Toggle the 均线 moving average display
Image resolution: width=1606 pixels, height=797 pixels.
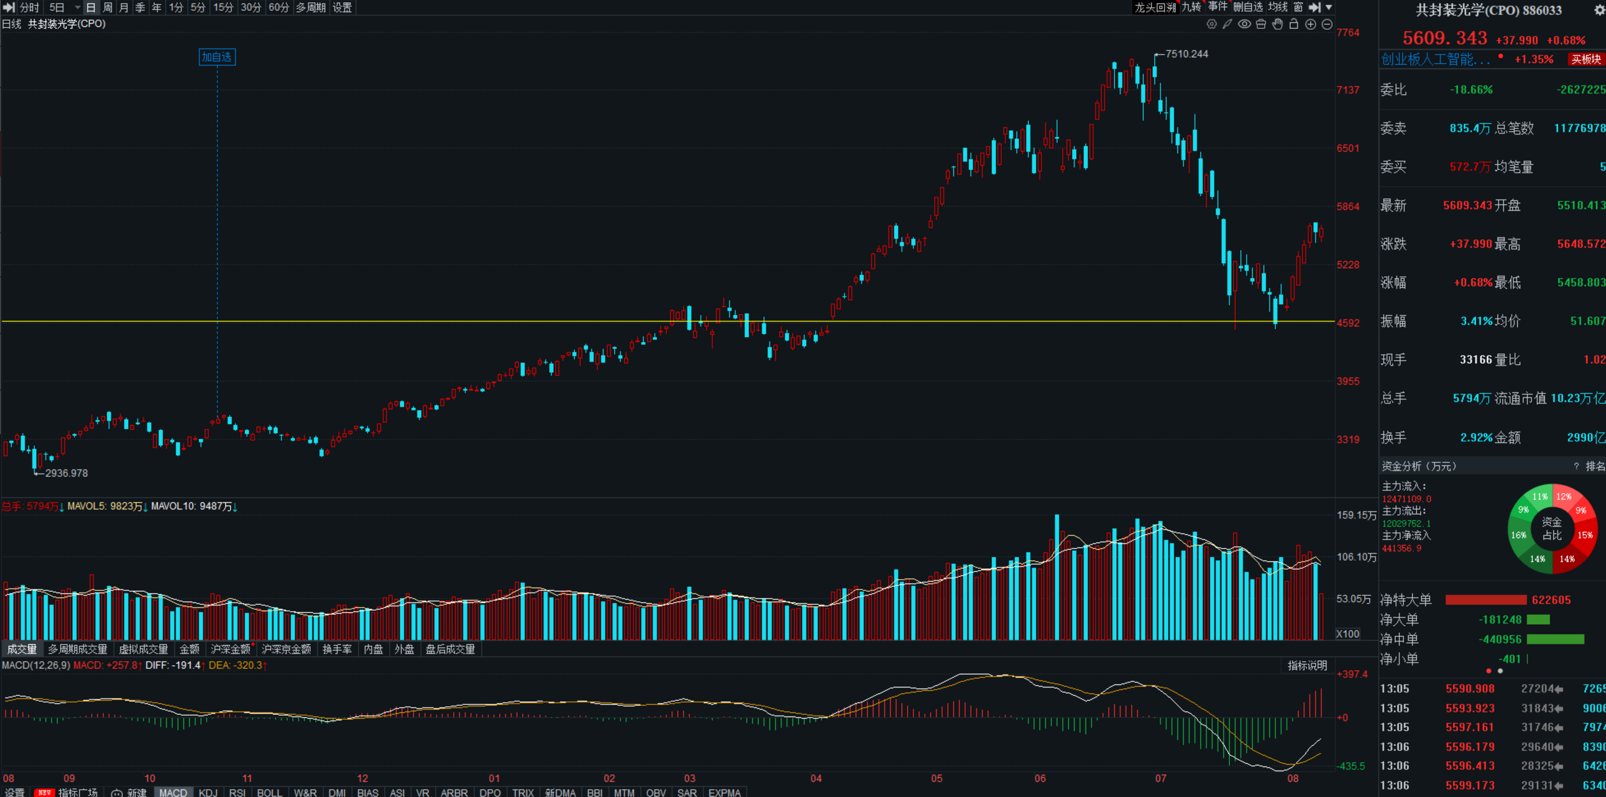coord(1278,7)
